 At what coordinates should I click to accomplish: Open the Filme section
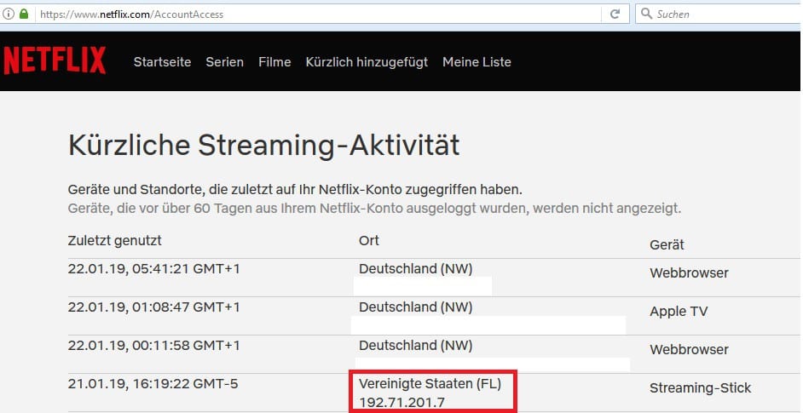[274, 62]
